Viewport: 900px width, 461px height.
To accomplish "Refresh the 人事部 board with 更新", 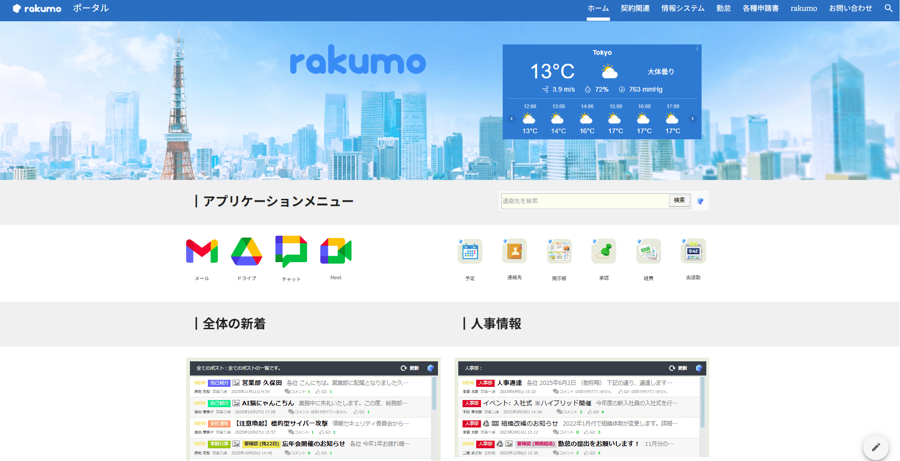I will pos(678,368).
